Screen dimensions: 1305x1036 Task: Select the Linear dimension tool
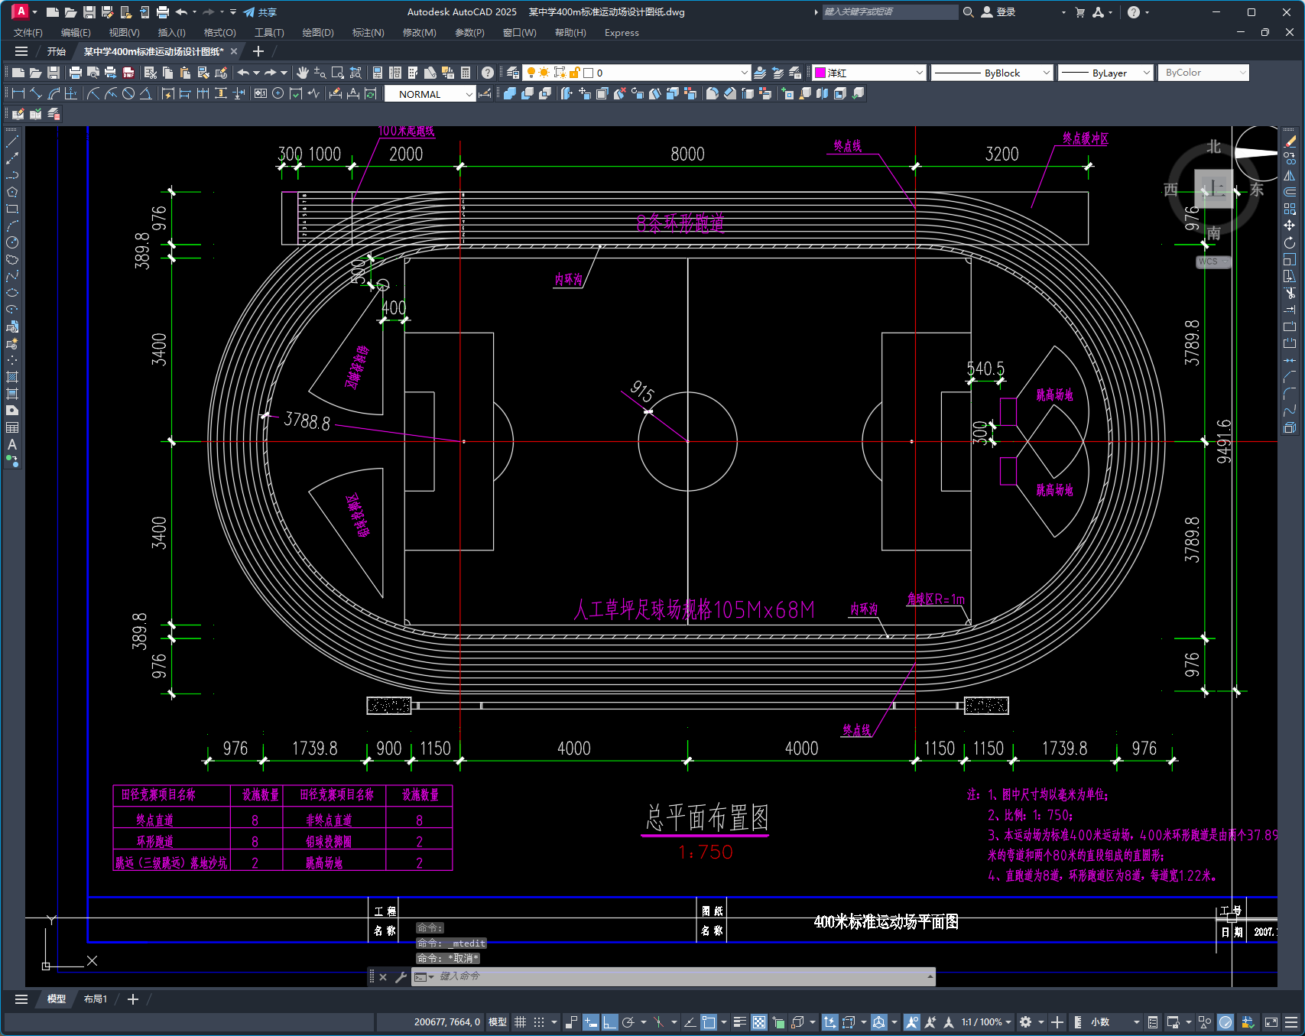coord(18,93)
